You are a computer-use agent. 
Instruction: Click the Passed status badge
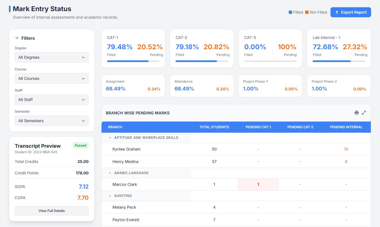point(80,145)
